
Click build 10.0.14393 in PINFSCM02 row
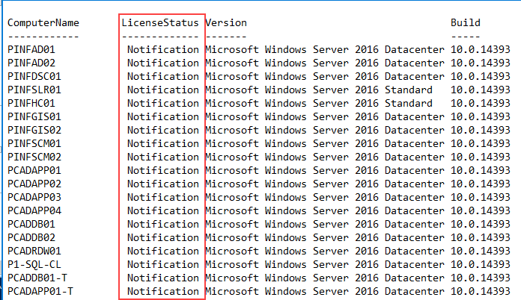point(480,157)
